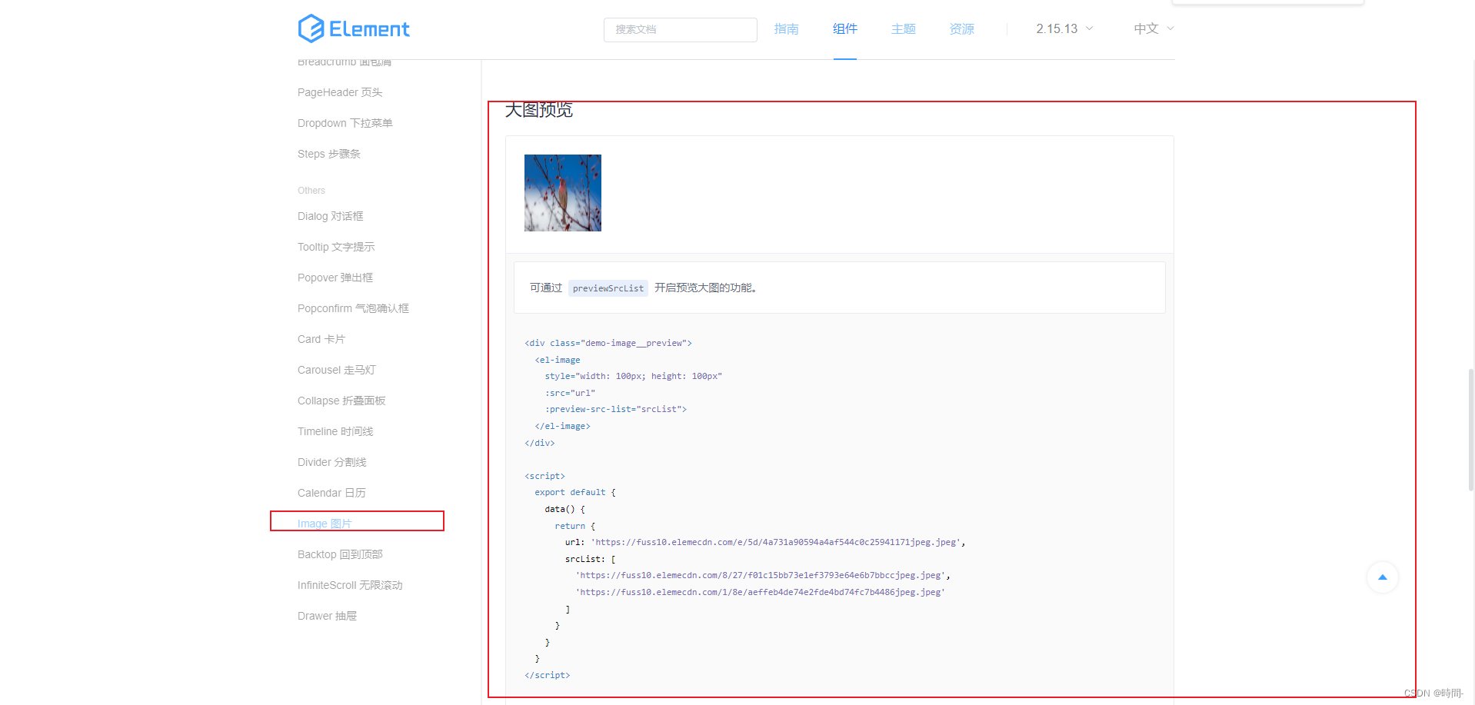Viewport: 1475px width, 705px height.
Task: Open Dropdown 下拉菜单 in sidebar
Action: click(x=345, y=123)
